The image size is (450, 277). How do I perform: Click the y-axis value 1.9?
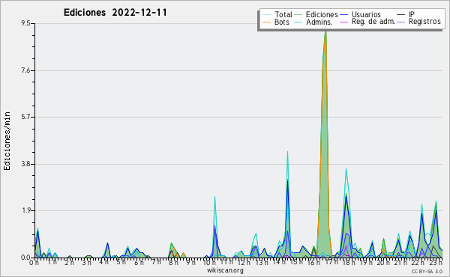point(25,211)
